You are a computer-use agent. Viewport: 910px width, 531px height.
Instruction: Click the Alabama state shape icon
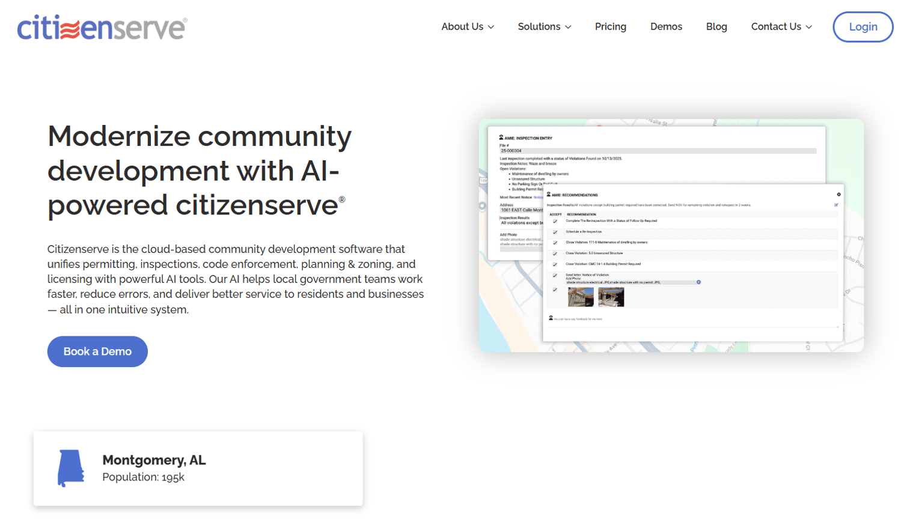point(70,468)
